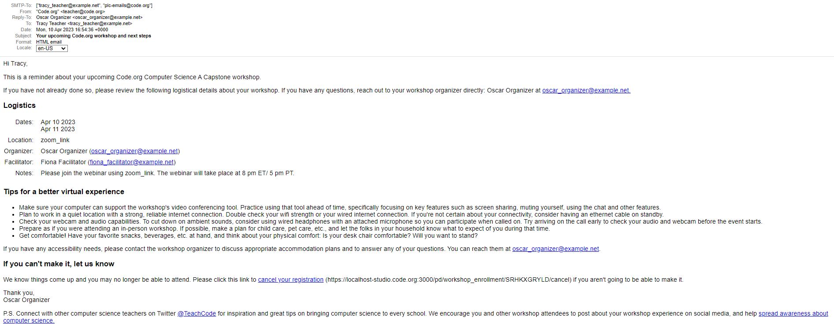The height and width of the screenshot is (331, 834).
Task: Click the If you can't make it heading
Action: coord(59,264)
